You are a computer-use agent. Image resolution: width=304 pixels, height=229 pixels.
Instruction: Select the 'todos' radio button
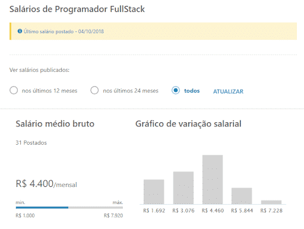pos(176,90)
